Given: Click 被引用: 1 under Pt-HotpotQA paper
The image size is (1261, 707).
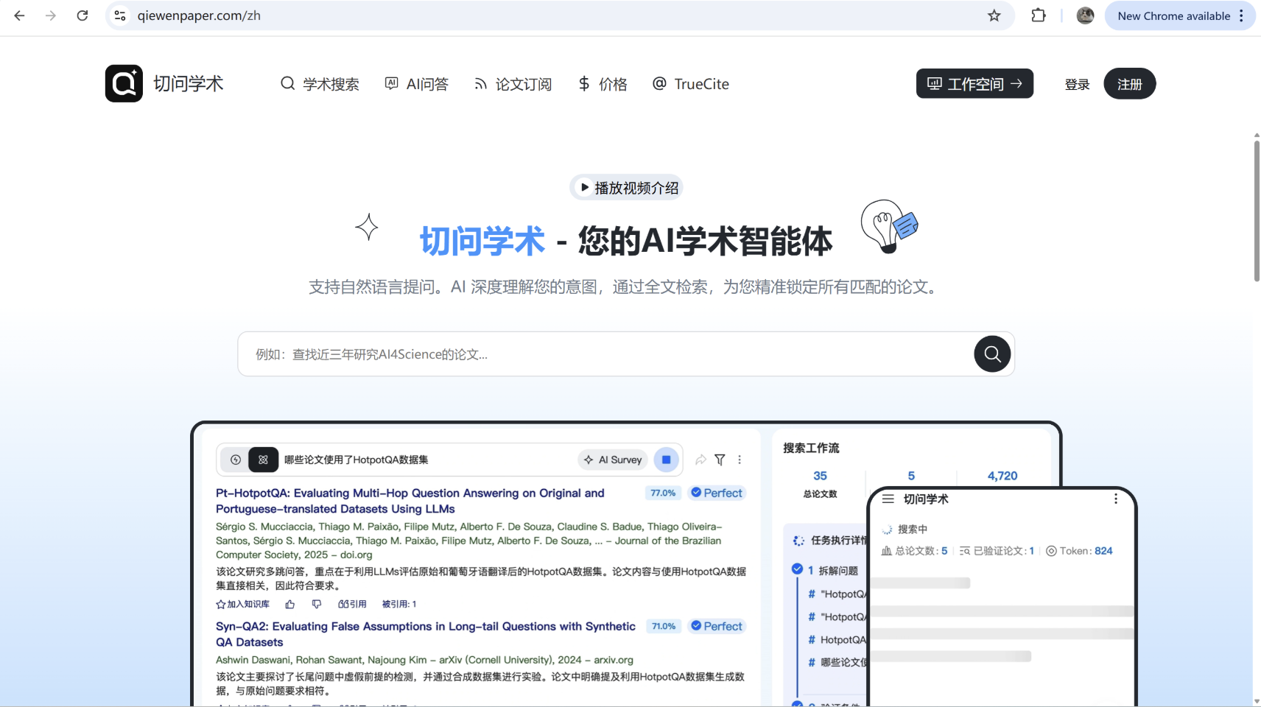Looking at the screenshot, I should (399, 604).
